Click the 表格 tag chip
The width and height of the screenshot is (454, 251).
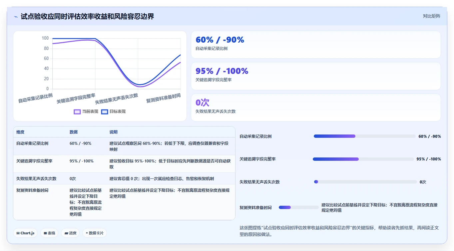(49, 233)
